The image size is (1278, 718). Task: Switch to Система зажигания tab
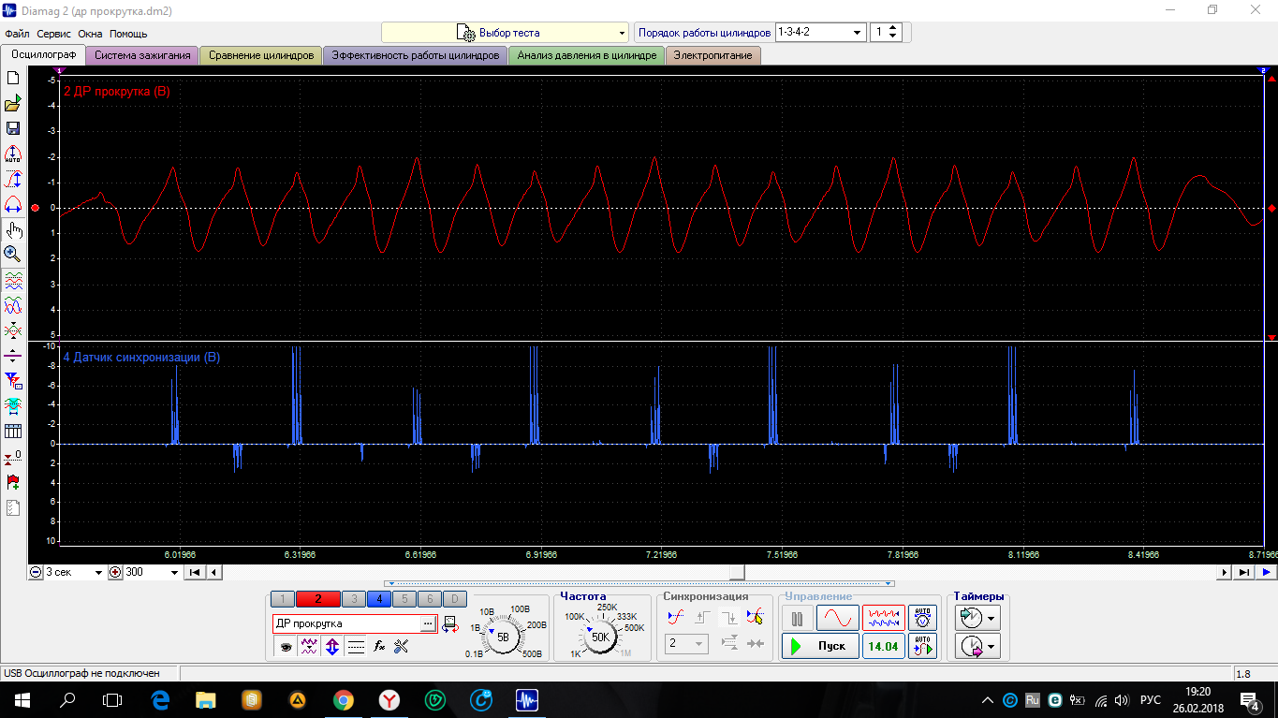coord(142,55)
